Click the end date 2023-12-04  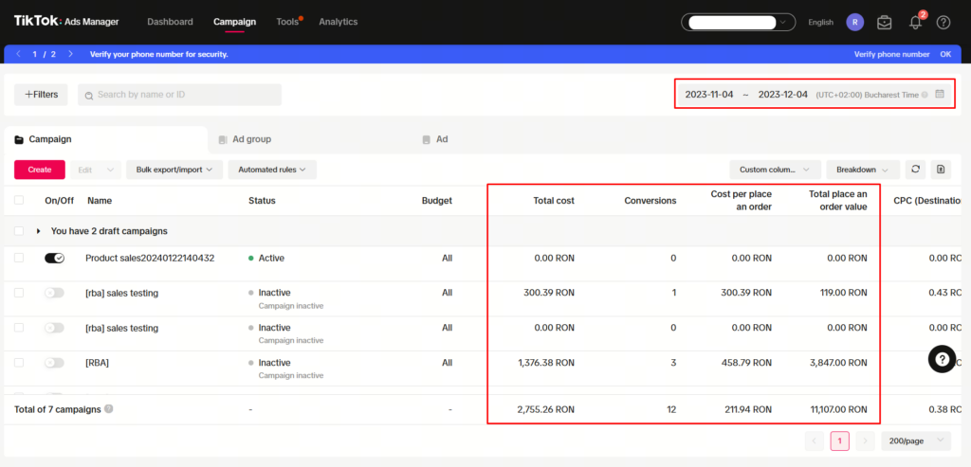coord(782,95)
